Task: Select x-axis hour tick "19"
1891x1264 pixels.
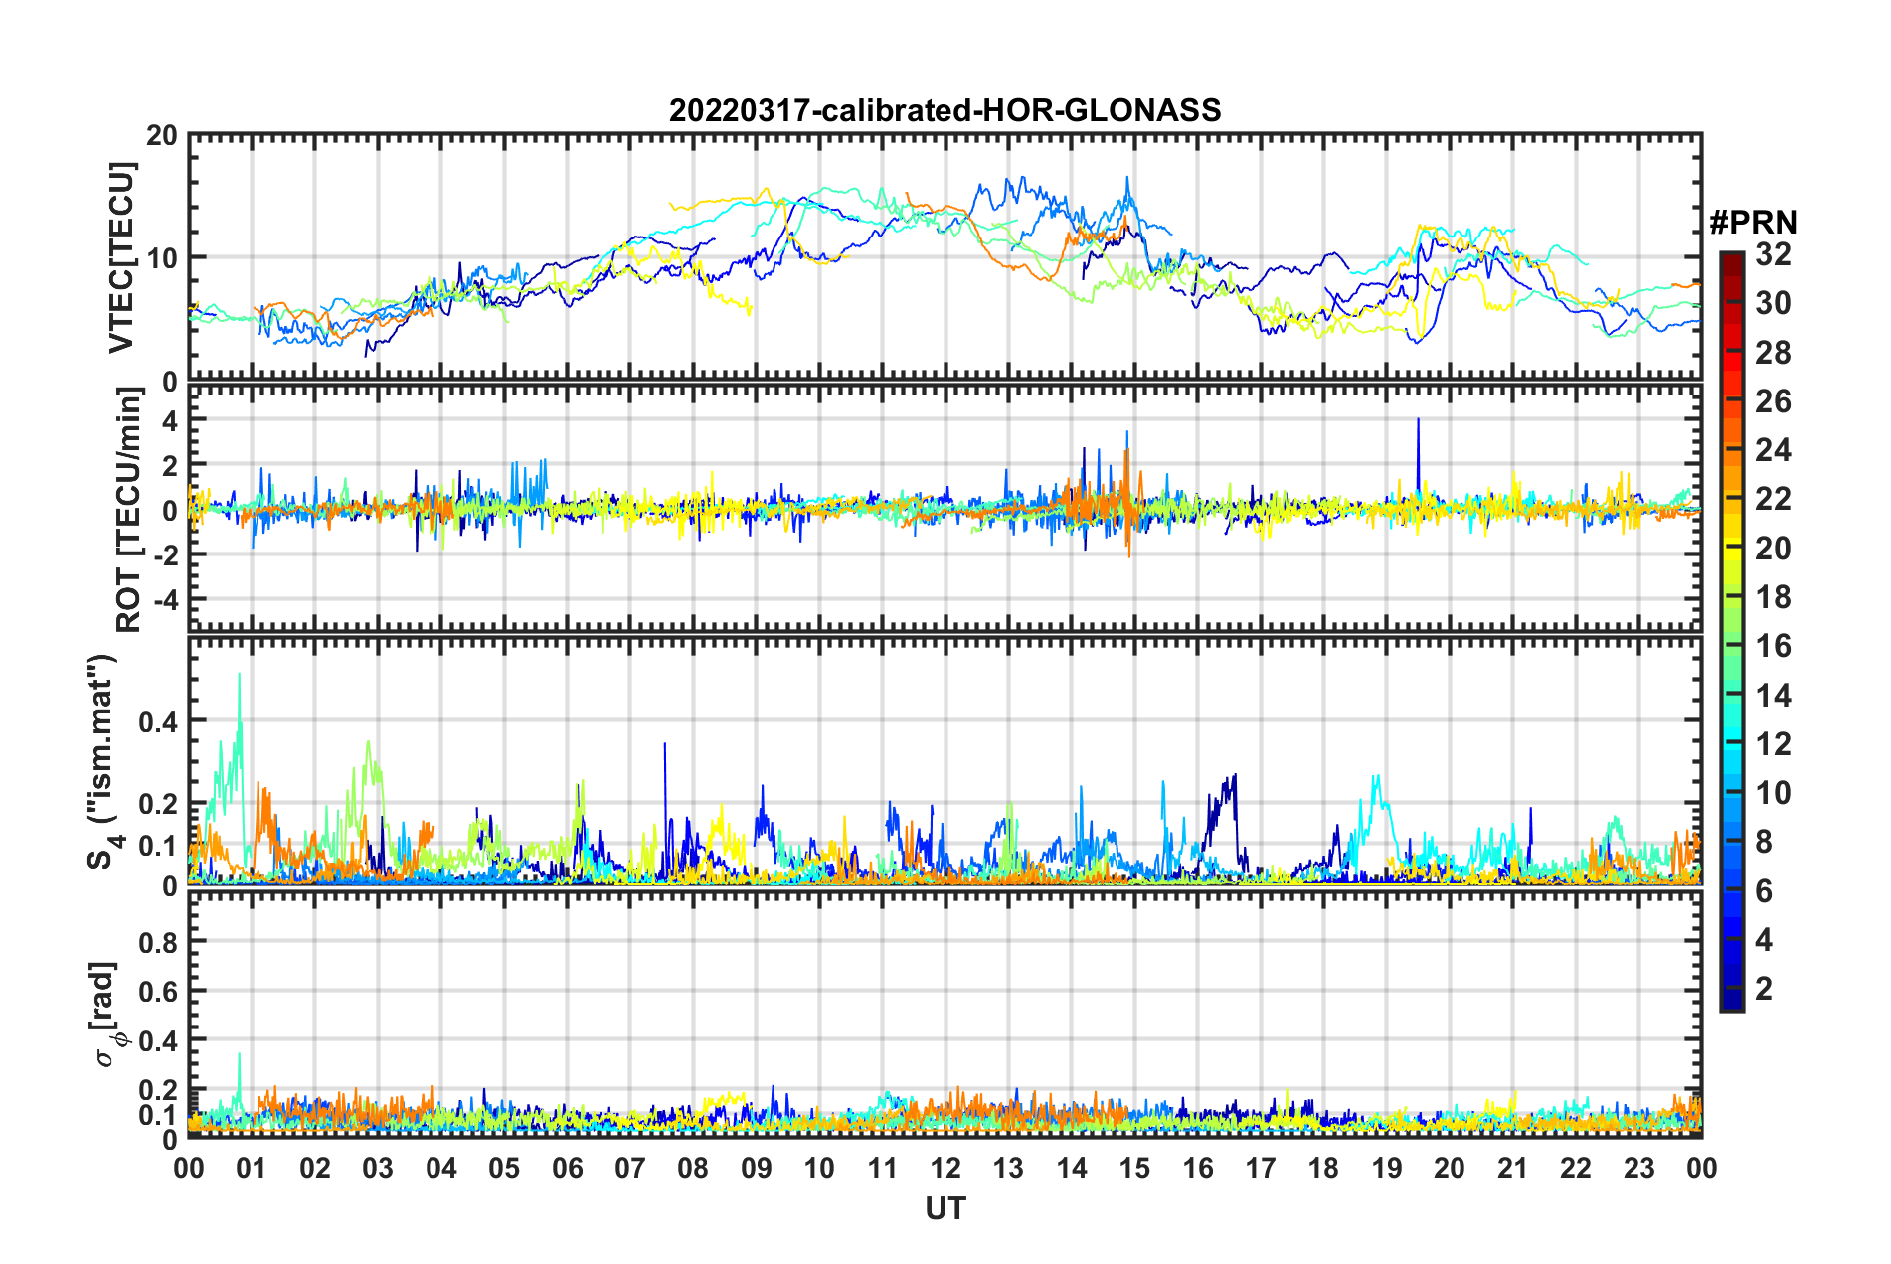Action: point(1387,1168)
